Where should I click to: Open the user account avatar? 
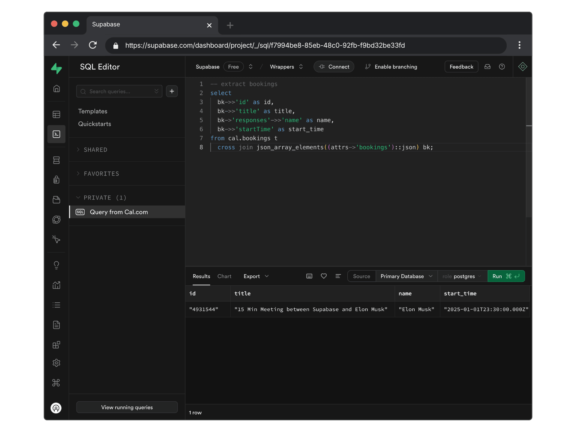[56, 408]
